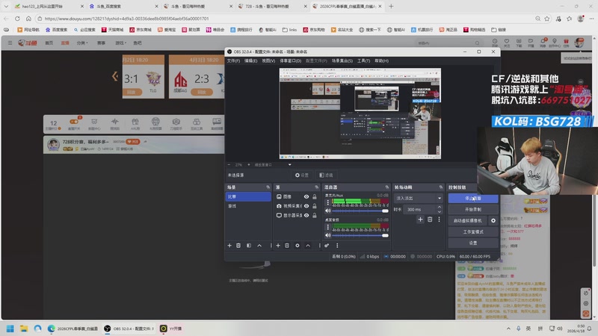This screenshot has width=598, height=336.
Task: Open OBS 视图(V) menu
Action: (x=268, y=60)
